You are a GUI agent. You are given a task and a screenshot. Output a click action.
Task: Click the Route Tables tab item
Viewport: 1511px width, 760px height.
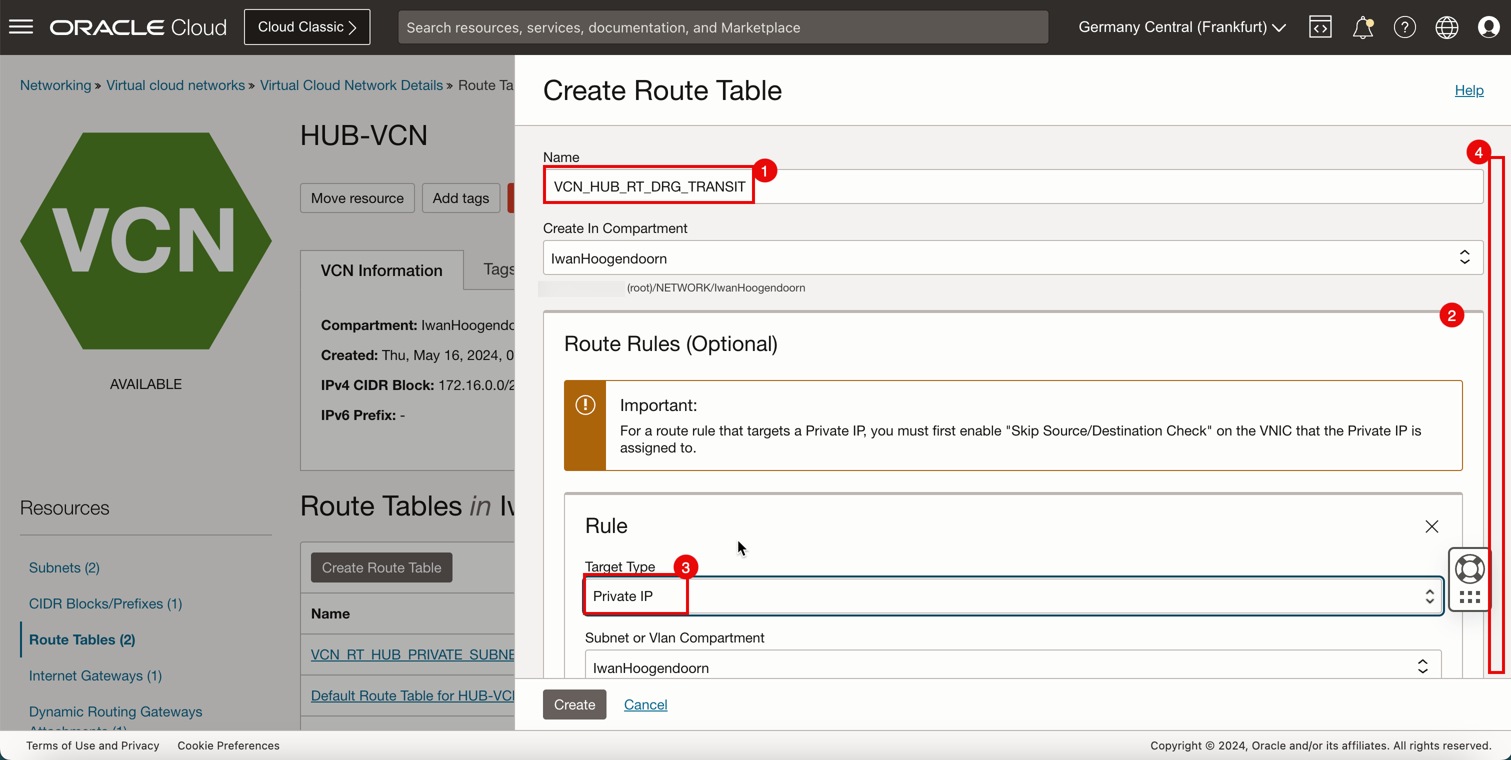(x=82, y=640)
